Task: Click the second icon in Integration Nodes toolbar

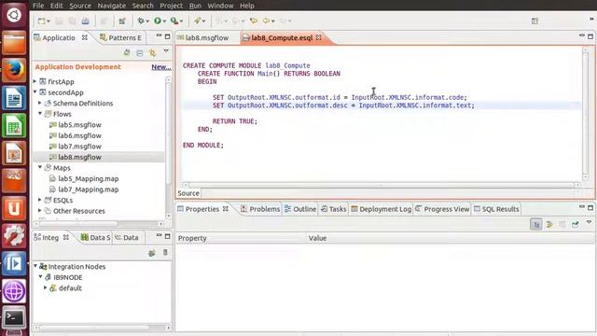Action: (165, 253)
